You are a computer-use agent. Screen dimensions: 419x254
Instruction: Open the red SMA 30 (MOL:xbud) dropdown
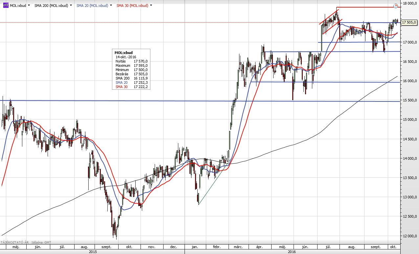tap(151, 6)
